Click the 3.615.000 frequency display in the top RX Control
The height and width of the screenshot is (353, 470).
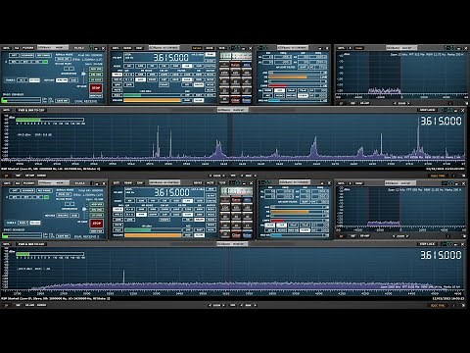coord(171,58)
